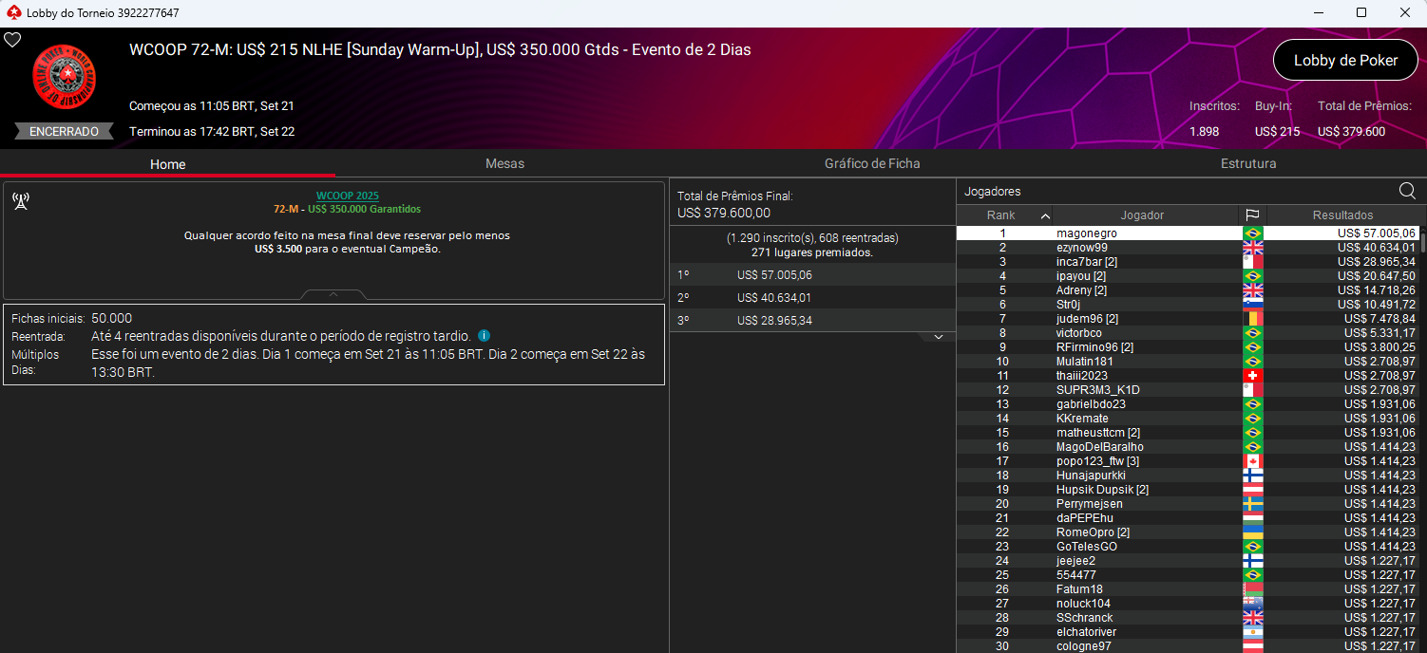This screenshot has height=653, width=1427.
Task: Collapse the tournament info panel chevron
Action: 333,294
